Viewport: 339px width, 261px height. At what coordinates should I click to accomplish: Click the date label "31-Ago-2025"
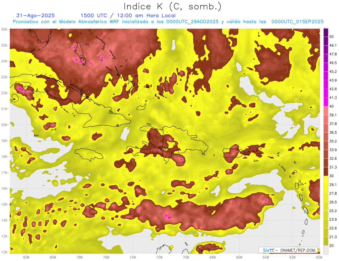36,15
